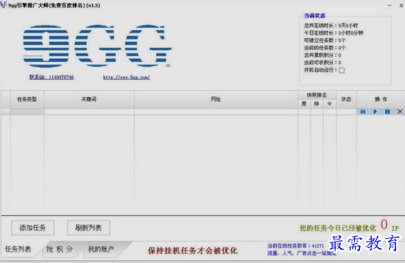Image resolution: width=405 pixels, height=263 pixels.
Task: Enable the 开机自动运行 checkbox
Action: click(x=342, y=70)
